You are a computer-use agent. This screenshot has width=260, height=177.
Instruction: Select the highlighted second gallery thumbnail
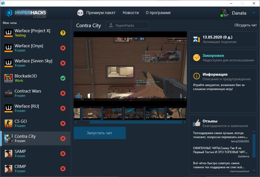click(x=92, y=113)
